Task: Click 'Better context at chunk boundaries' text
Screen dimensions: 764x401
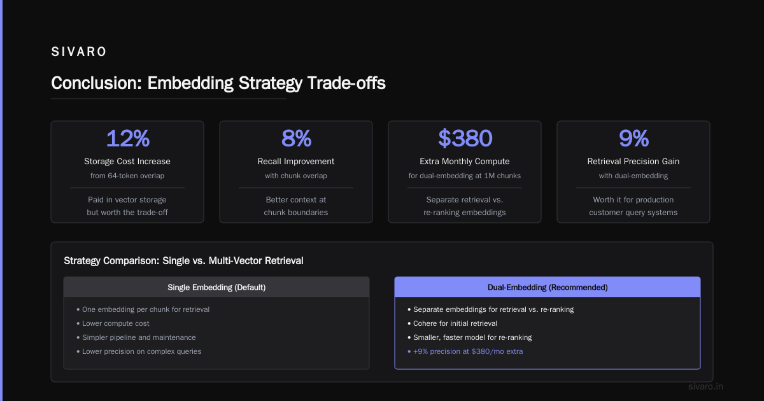Action: tap(296, 206)
